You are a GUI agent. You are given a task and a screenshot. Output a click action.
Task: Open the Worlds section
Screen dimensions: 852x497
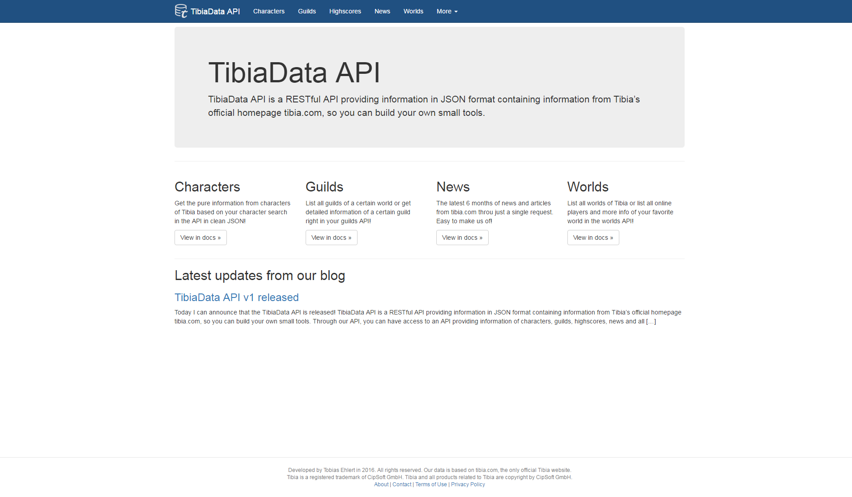tap(413, 11)
